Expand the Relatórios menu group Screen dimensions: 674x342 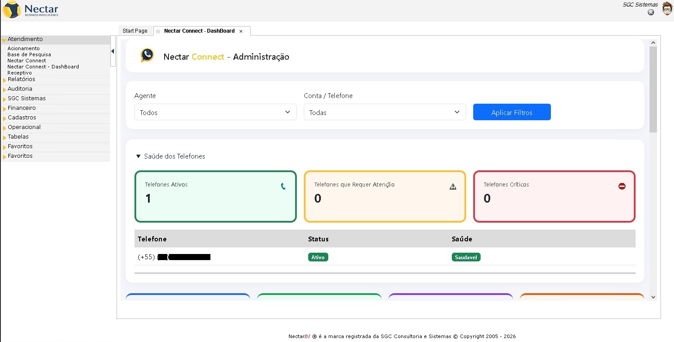(21, 79)
